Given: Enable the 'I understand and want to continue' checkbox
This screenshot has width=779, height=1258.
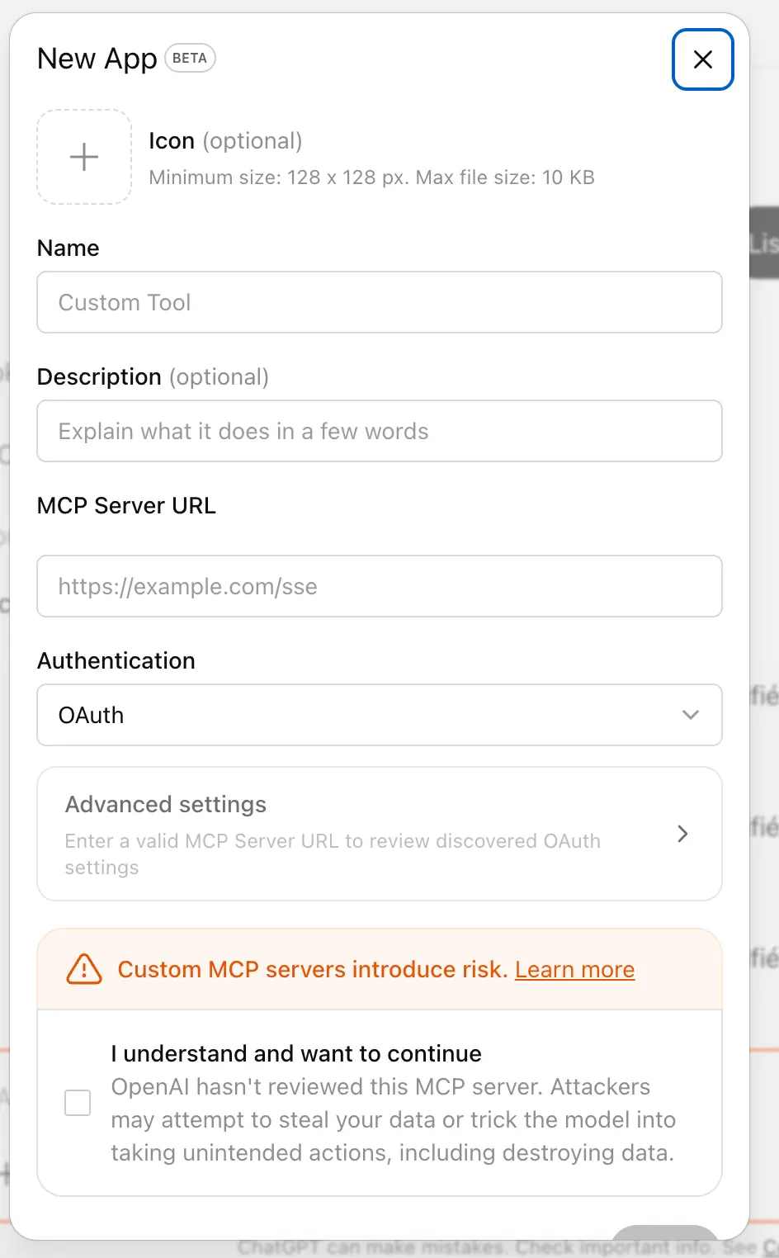Looking at the screenshot, I should pos(77,1102).
